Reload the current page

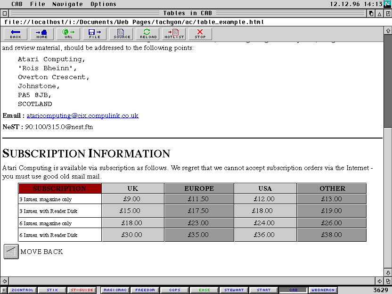148,34
